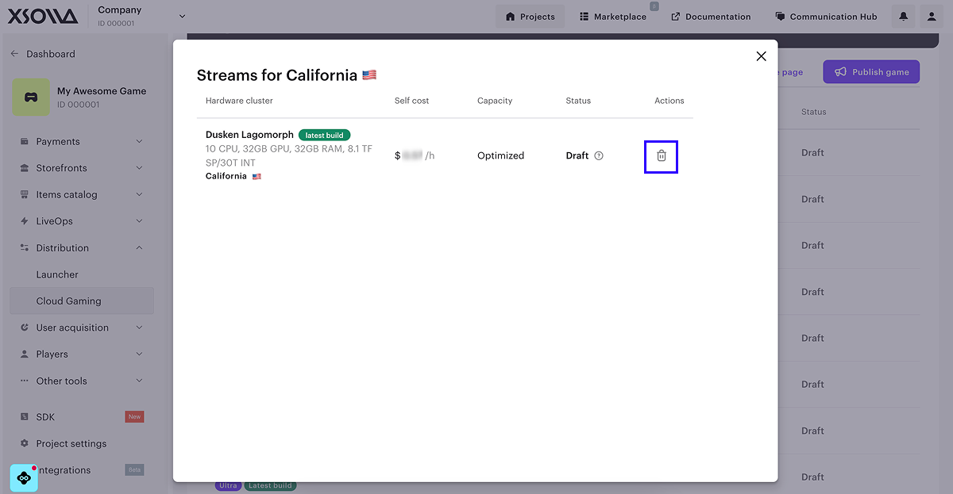Open the Projects tab

pos(530,17)
